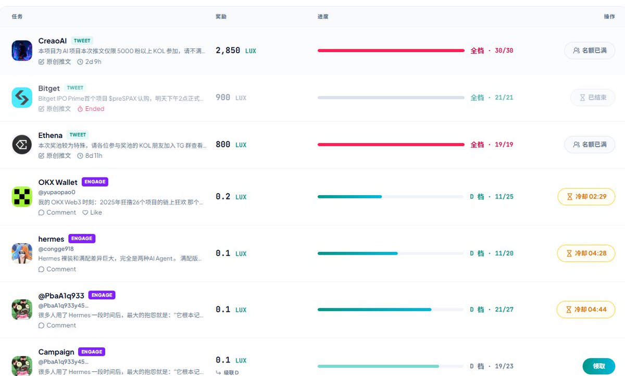This screenshot has height=376, width=625.
Task: Click the Ethena logo icon
Action: coord(22,144)
